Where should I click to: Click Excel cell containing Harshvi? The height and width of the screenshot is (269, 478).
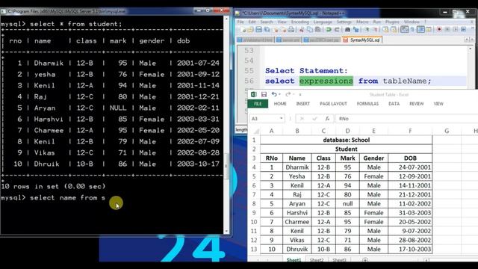[x=297, y=212]
